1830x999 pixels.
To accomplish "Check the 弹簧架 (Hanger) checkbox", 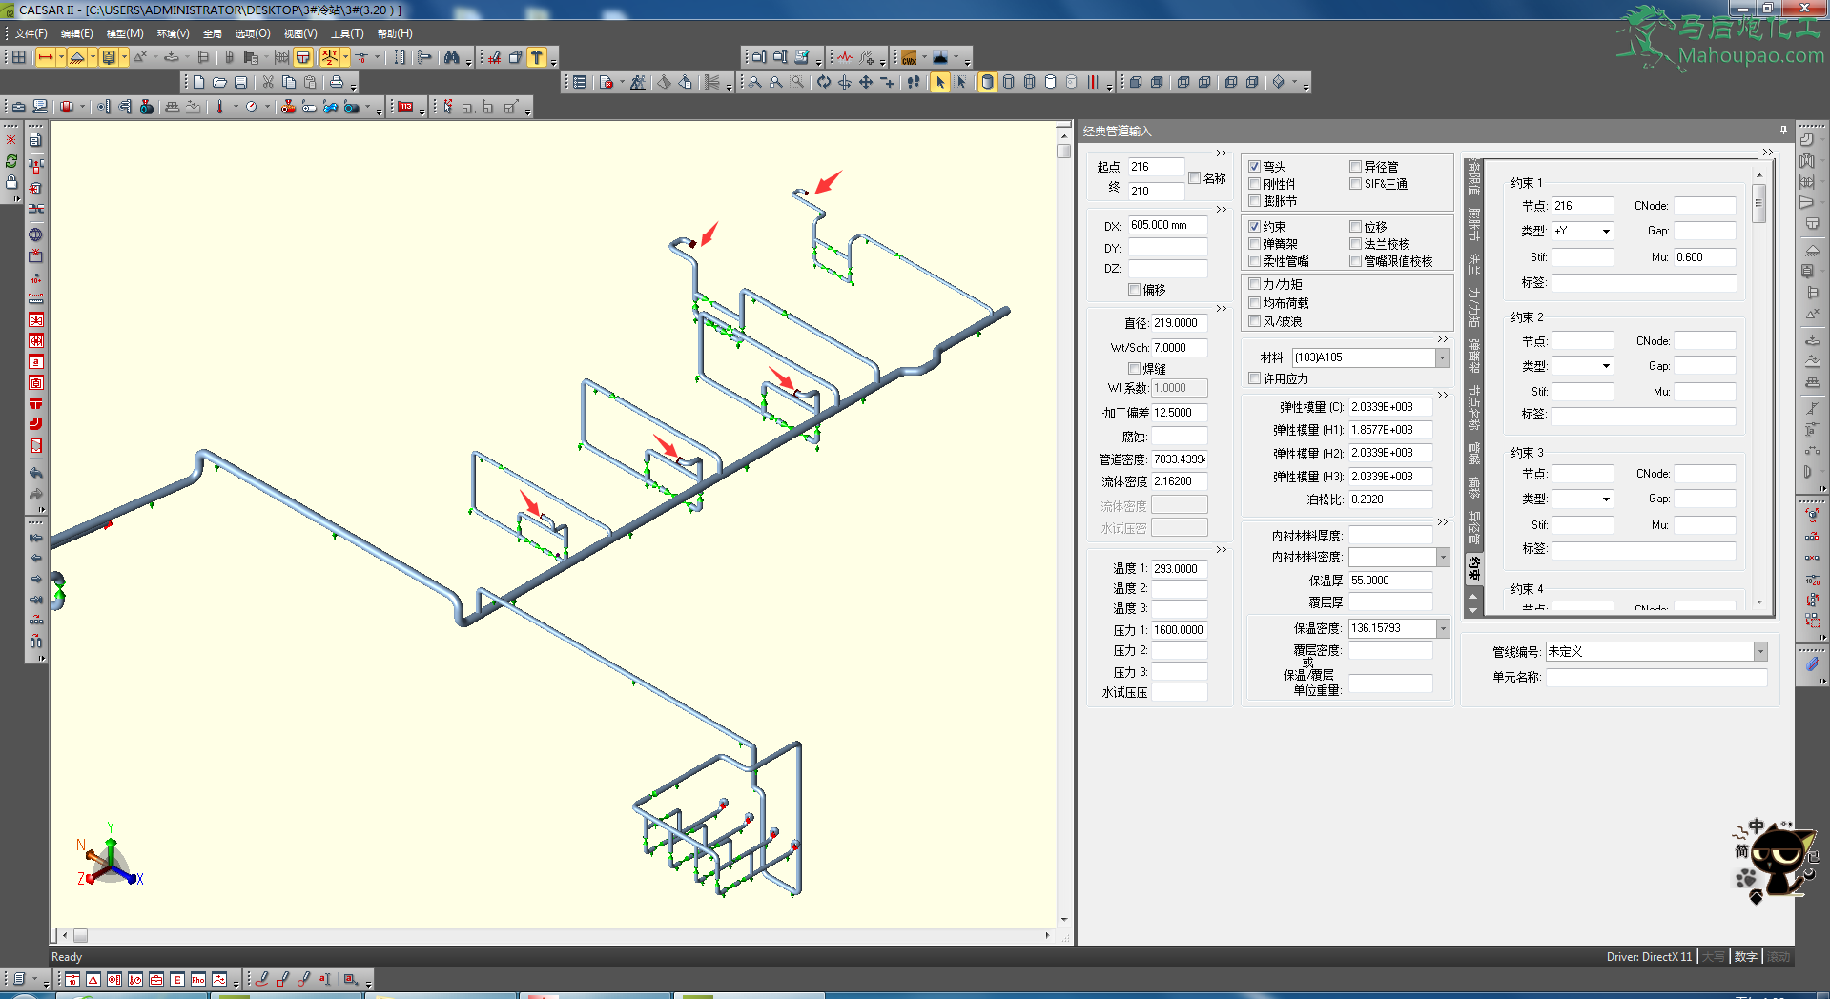I will point(1255,244).
